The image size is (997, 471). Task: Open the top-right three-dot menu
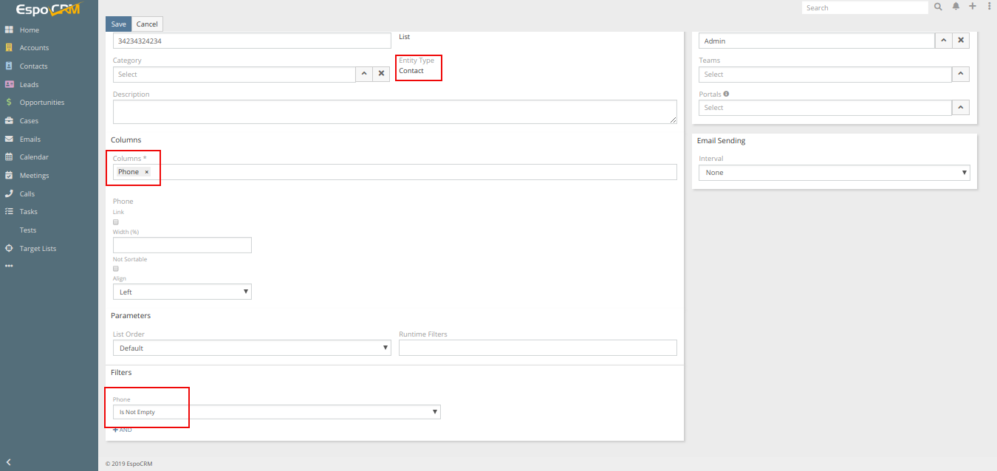point(989,7)
